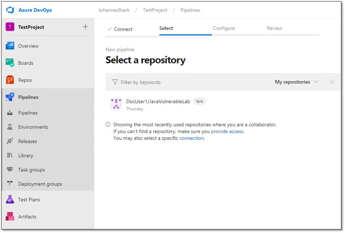The width and height of the screenshot is (345, 233).
Task: Click the DocUser1 repository avatar
Action: coord(116,104)
